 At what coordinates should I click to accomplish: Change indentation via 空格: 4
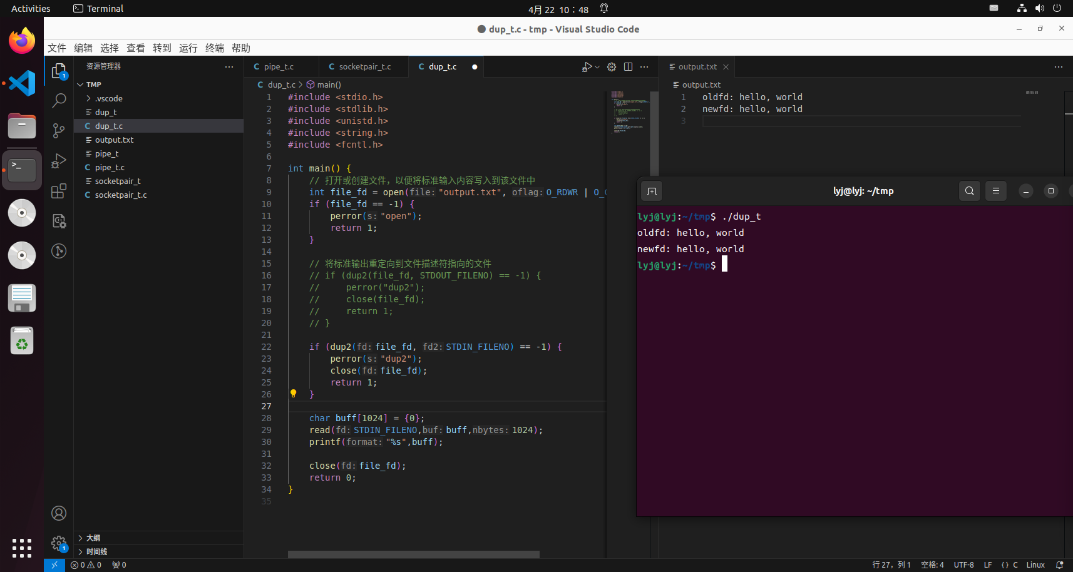click(x=932, y=565)
